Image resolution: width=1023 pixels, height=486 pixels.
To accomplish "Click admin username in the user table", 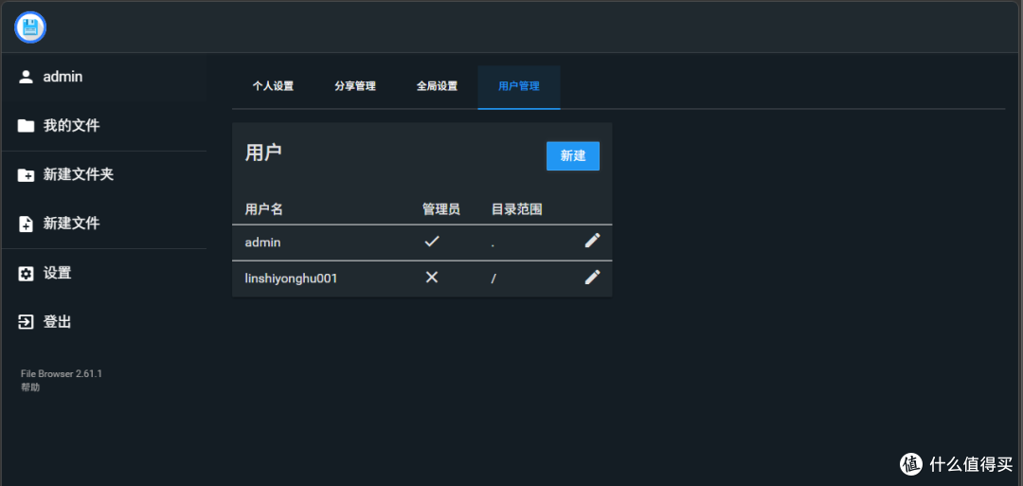I will [x=263, y=242].
